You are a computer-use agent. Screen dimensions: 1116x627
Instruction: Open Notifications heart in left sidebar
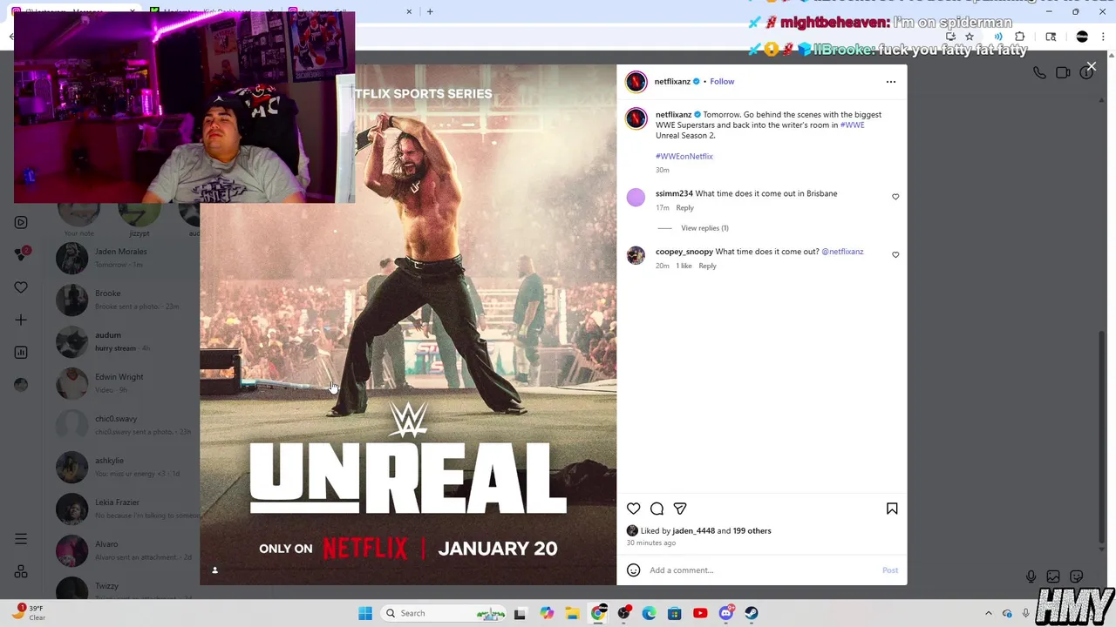pos(21,287)
